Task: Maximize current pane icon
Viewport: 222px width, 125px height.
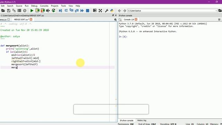Action: tap(95, 11)
